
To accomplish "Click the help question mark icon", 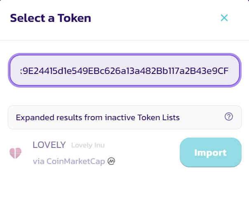I will (229, 117).
